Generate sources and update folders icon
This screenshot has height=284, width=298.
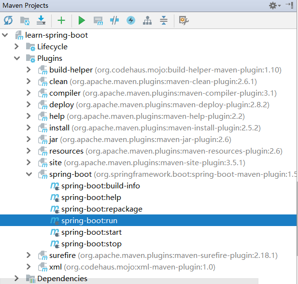[x=25, y=20]
